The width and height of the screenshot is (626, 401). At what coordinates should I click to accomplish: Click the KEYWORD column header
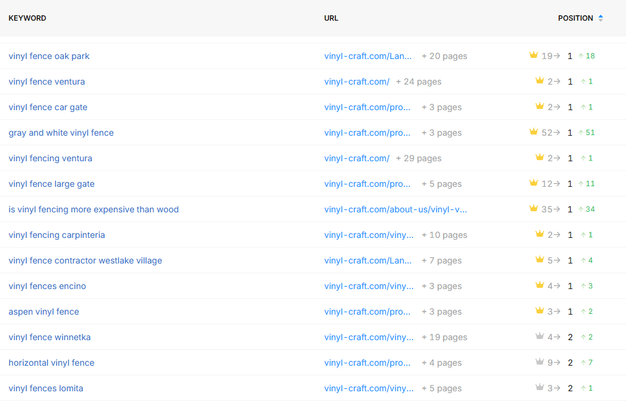(27, 18)
